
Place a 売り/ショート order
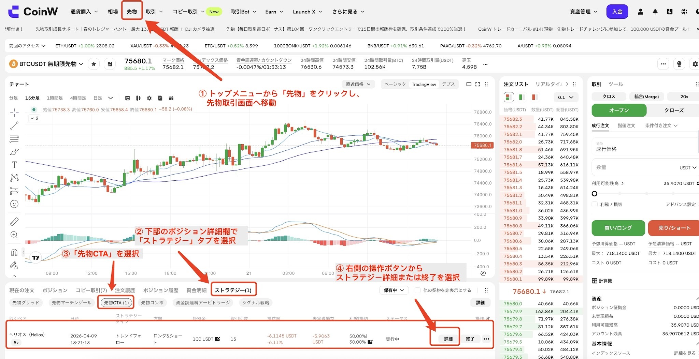(x=674, y=228)
